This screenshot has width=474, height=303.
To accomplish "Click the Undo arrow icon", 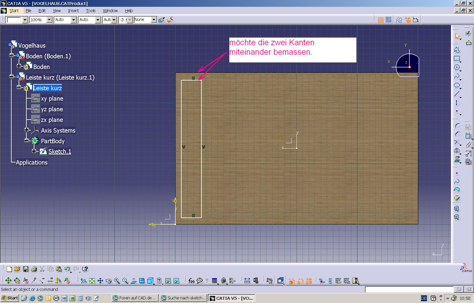I will coord(67,269).
